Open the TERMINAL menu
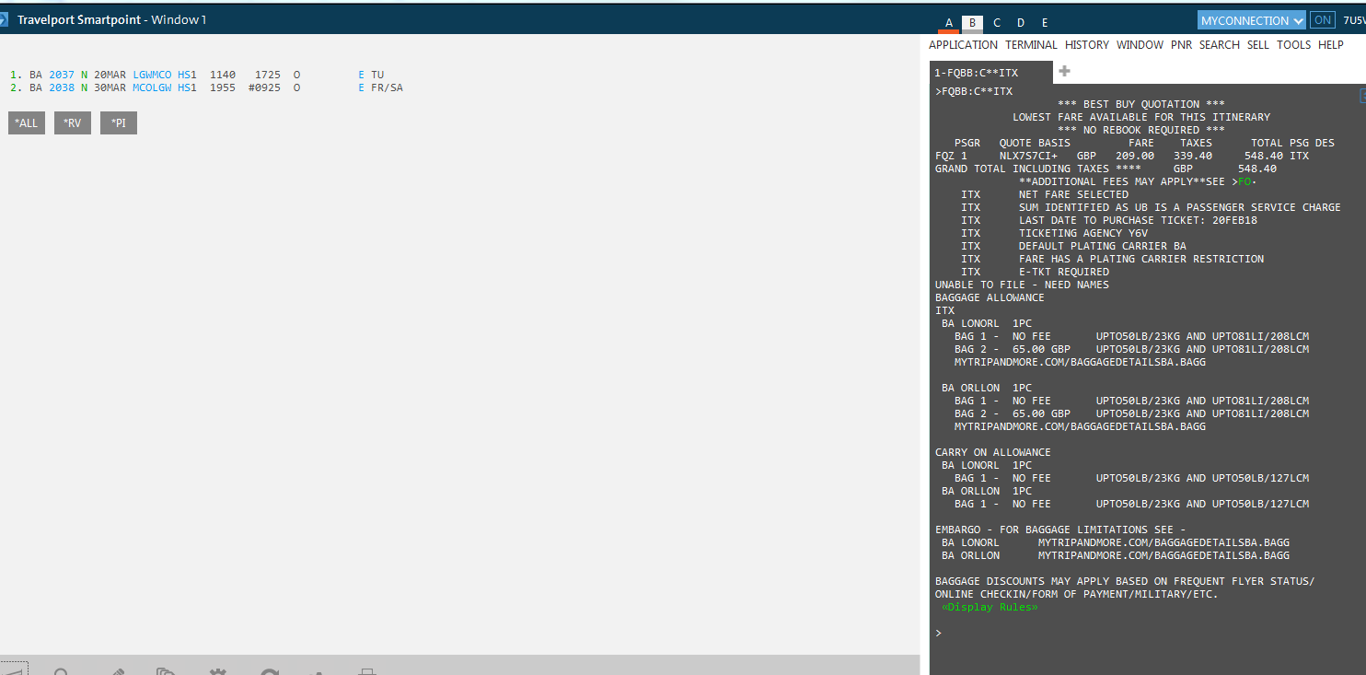Image resolution: width=1366 pixels, height=675 pixels. tap(1031, 45)
